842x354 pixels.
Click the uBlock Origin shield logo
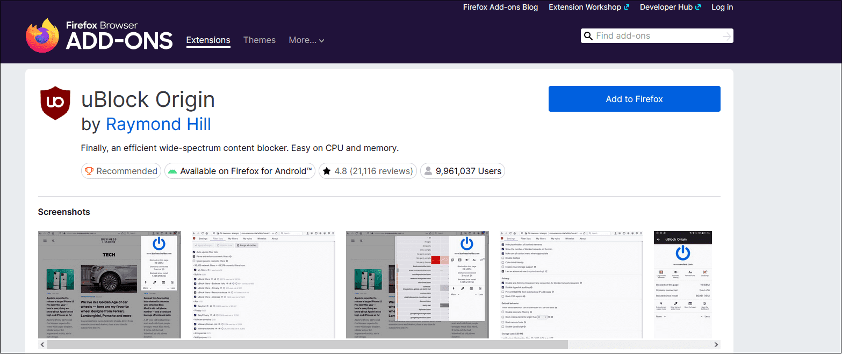[55, 102]
